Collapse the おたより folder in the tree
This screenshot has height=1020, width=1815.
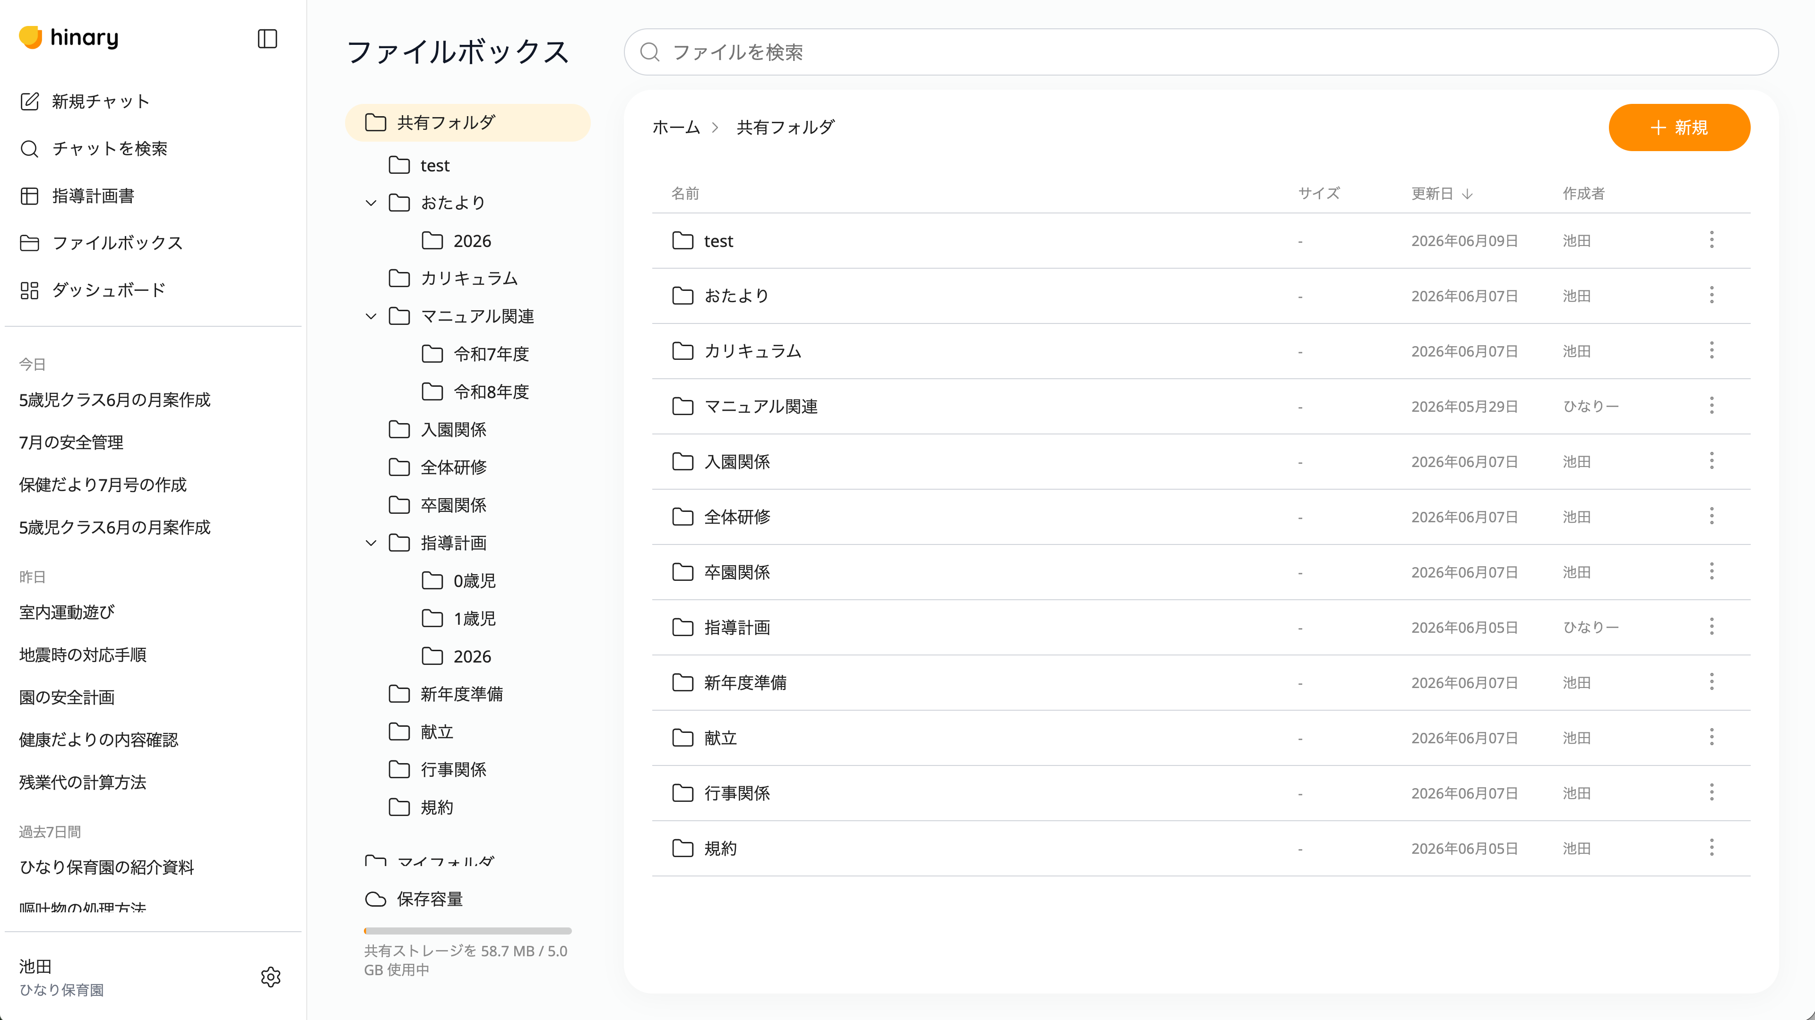(x=372, y=203)
